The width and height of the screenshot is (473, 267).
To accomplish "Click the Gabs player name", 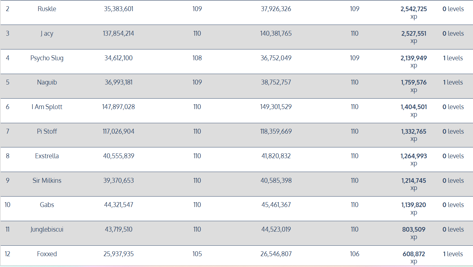I will [x=47, y=205].
